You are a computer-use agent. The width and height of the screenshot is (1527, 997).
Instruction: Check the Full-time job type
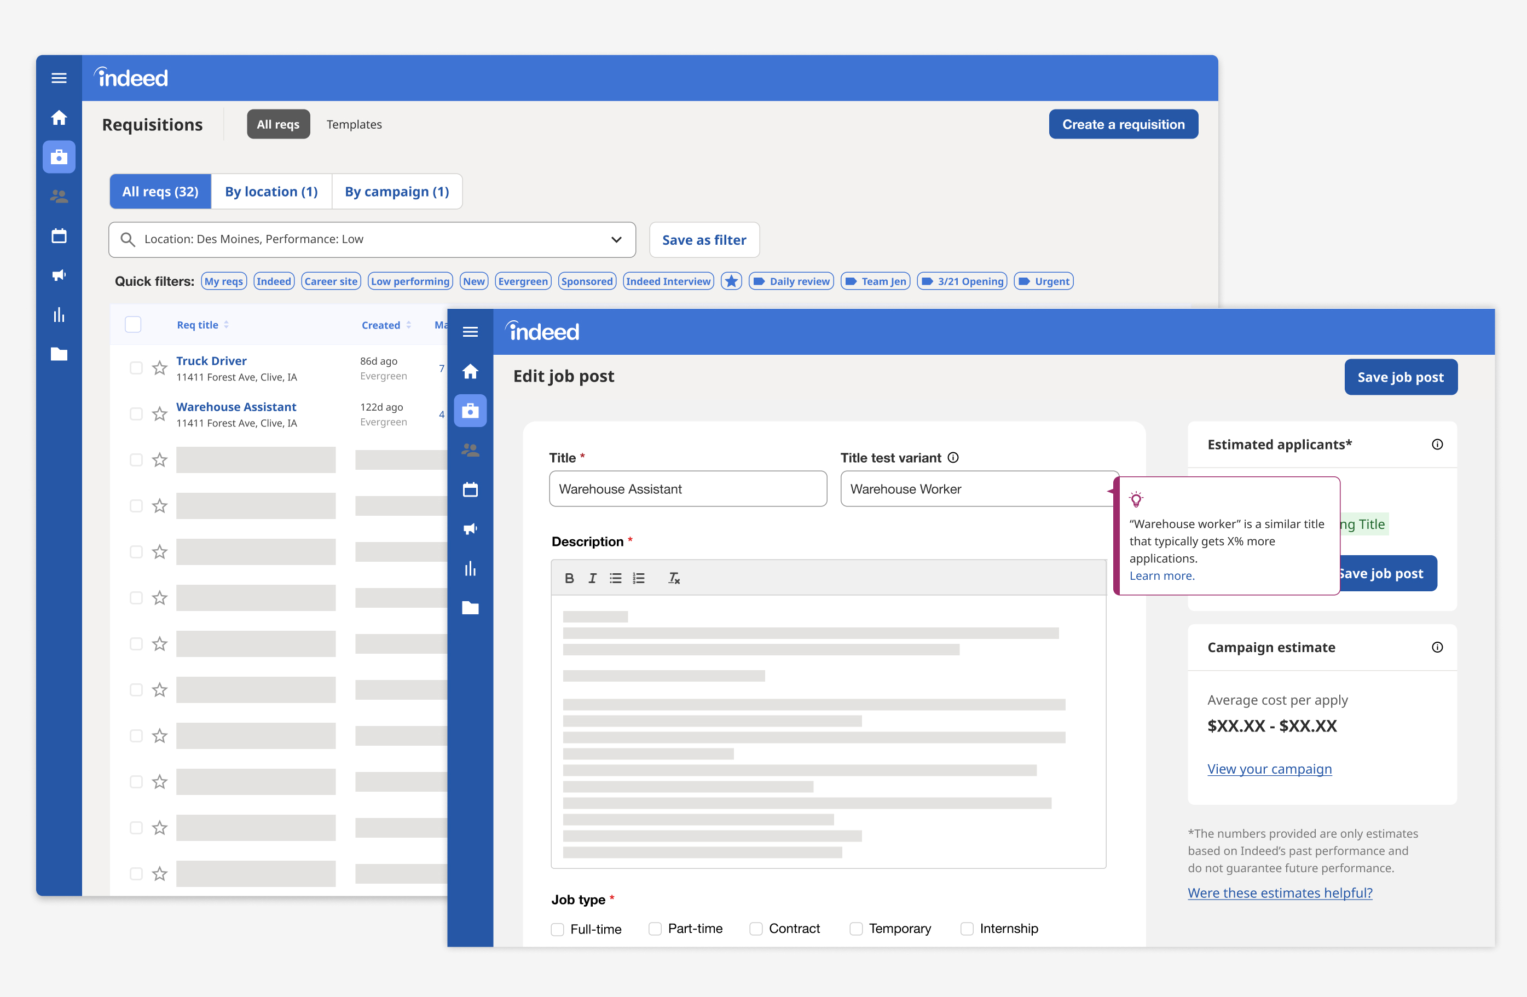point(558,929)
